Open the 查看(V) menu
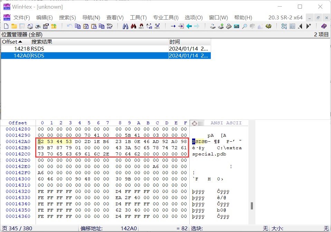Screen dimensions: 331x232 point(115,18)
